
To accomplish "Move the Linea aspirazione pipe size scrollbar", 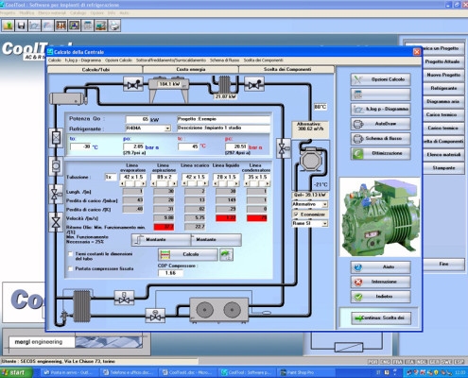I will point(164,183).
